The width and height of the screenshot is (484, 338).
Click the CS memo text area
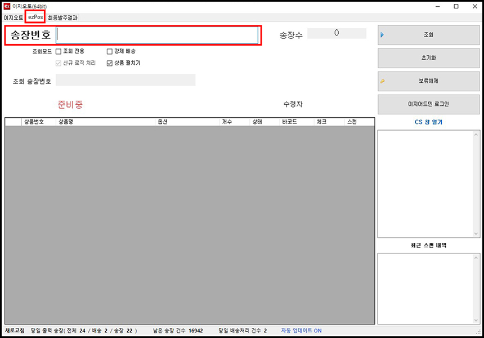pyautogui.click(x=425, y=184)
